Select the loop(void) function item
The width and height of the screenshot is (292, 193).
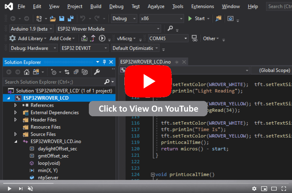point(49,163)
